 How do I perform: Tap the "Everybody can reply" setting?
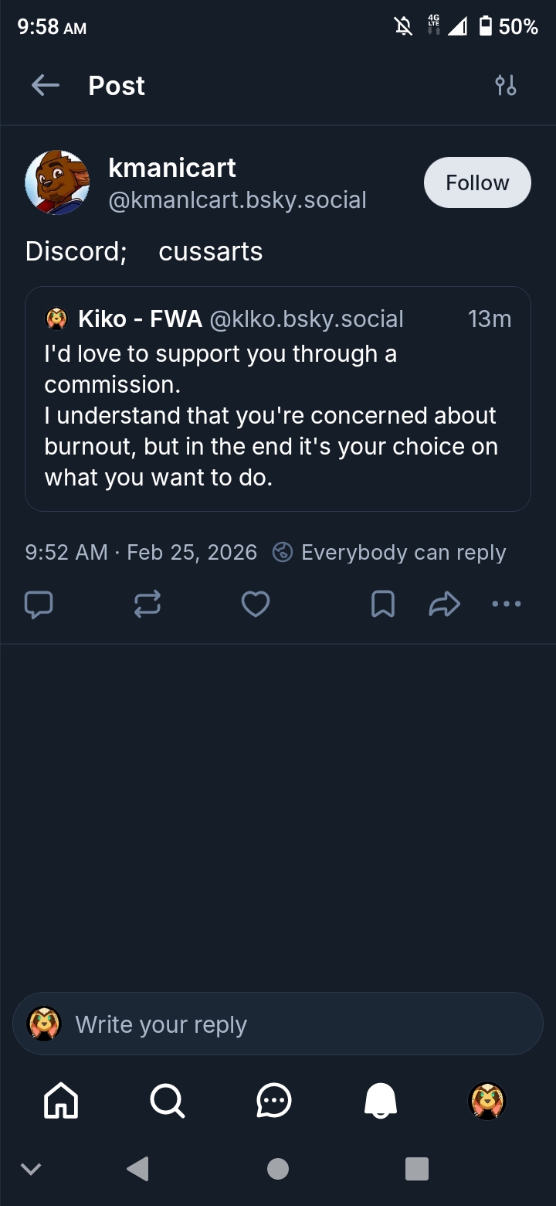tap(390, 553)
